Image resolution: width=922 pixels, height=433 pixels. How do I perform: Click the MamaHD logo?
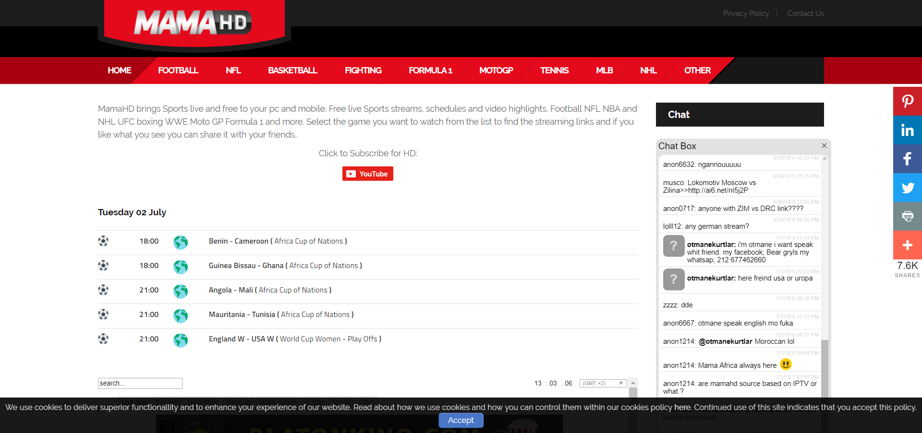pos(194,23)
